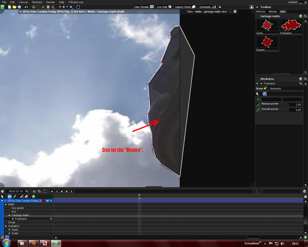This screenshot has width=308, height=247.
Task: Click the Reduce points slider
Action: pos(274,106)
